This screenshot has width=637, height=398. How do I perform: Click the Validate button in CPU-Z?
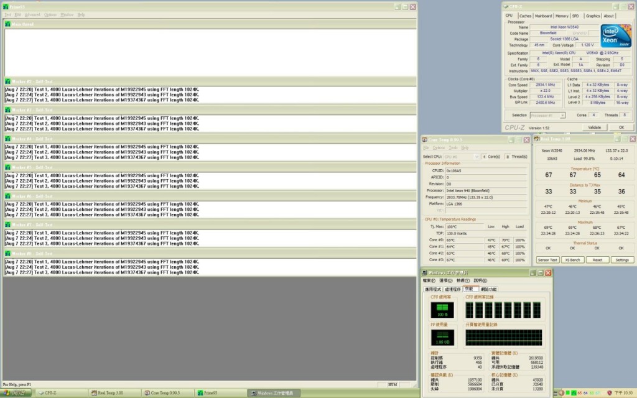coord(594,127)
